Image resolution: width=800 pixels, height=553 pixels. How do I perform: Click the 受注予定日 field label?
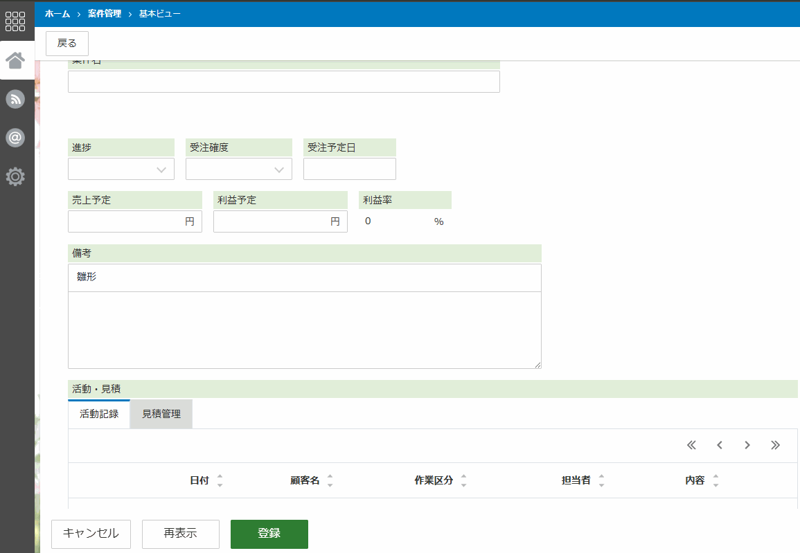[x=332, y=147]
